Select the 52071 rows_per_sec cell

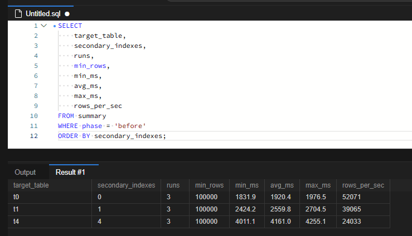pos(363,197)
